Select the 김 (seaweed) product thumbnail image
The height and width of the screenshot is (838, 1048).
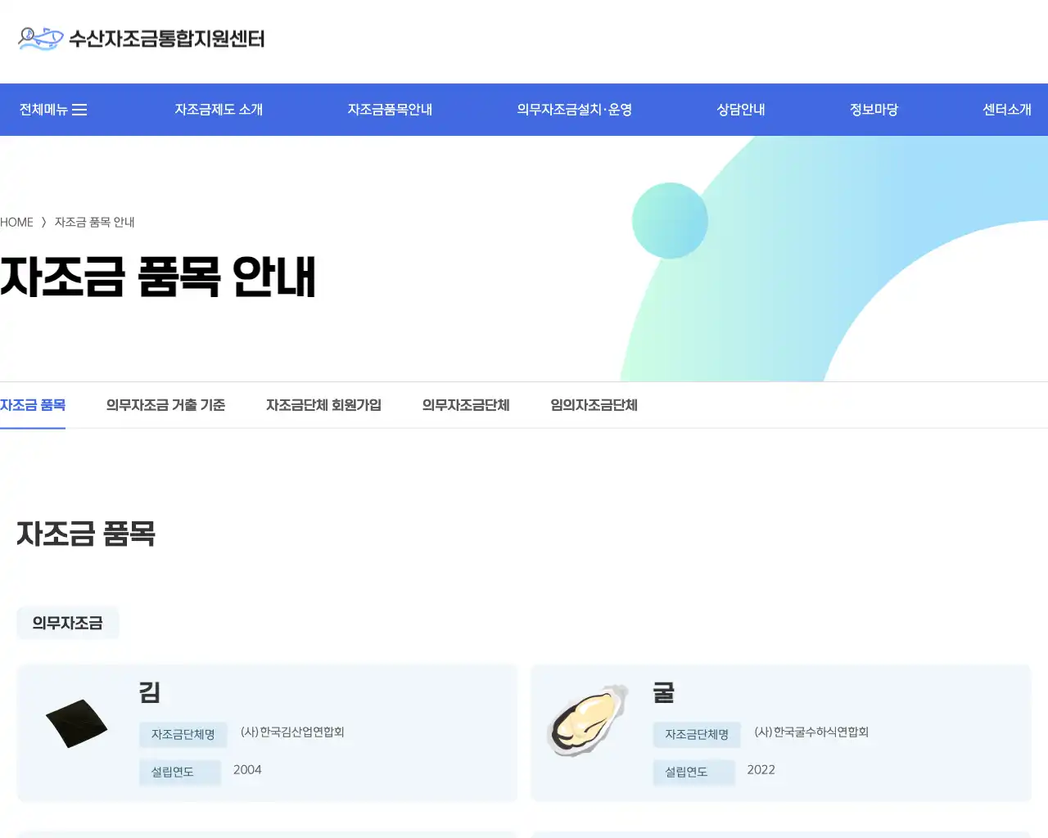(x=77, y=723)
